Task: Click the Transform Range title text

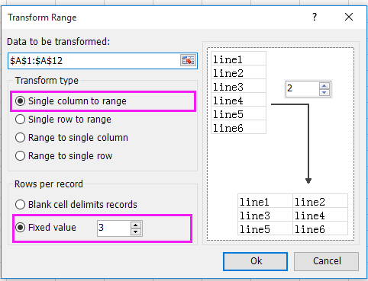Action: 42,18
